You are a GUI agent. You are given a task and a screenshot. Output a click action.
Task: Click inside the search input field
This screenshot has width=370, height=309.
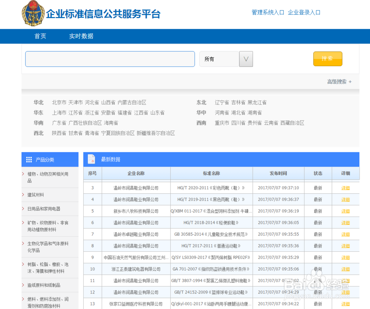[x=110, y=59]
